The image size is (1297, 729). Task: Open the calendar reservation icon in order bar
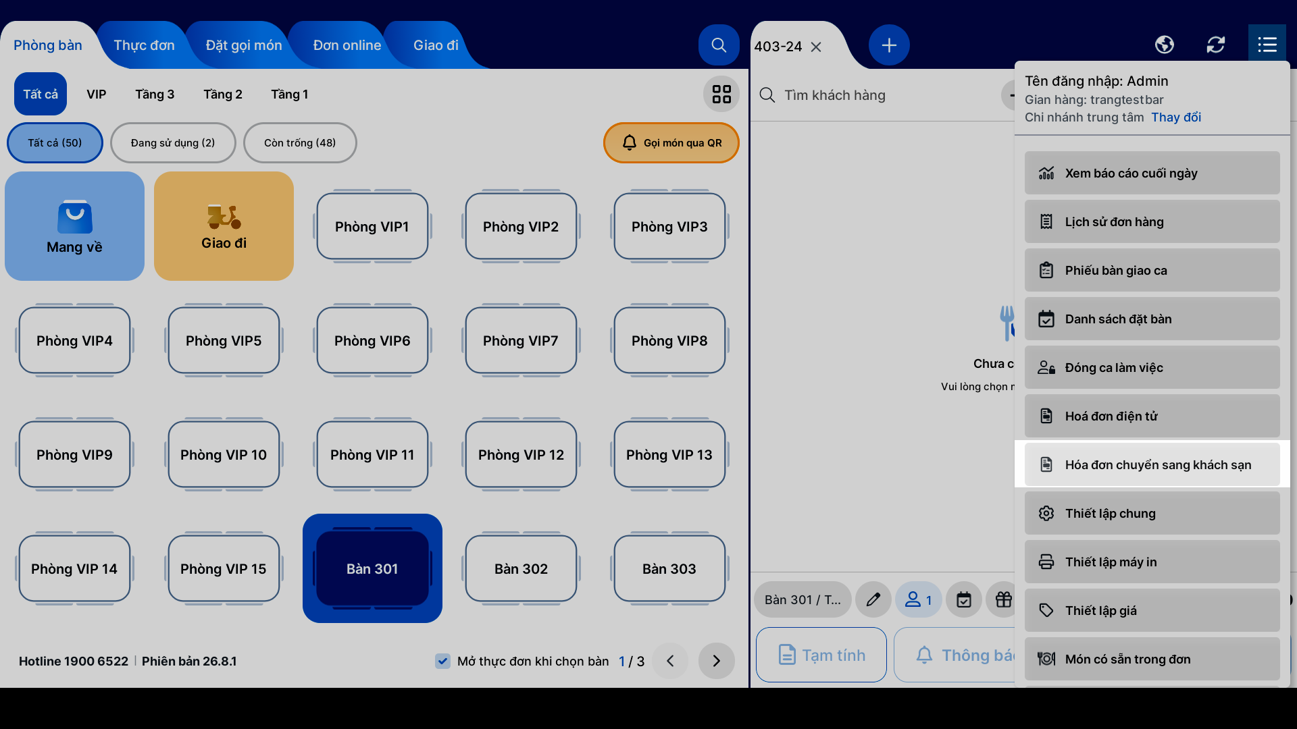tap(964, 599)
